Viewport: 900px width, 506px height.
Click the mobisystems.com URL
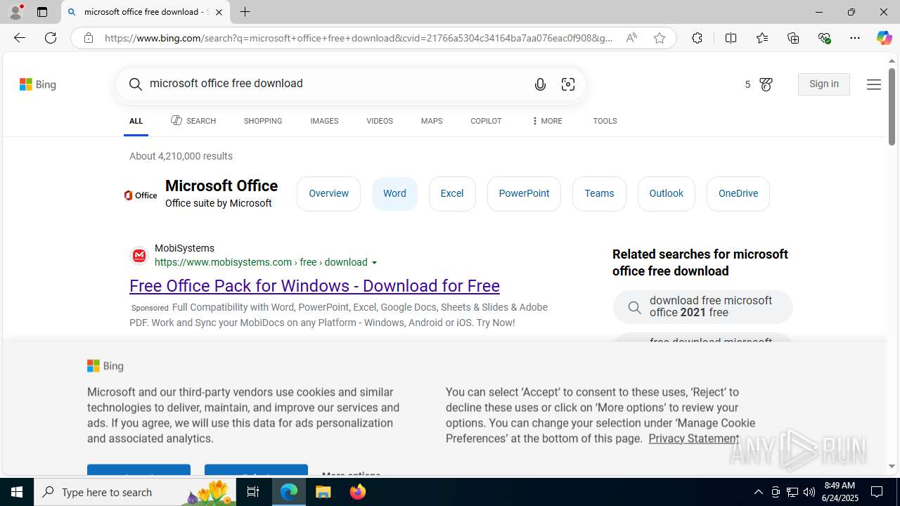(x=261, y=262)
